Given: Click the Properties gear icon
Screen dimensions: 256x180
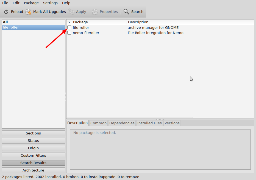Looking at the screenshot, I should 95,12.
